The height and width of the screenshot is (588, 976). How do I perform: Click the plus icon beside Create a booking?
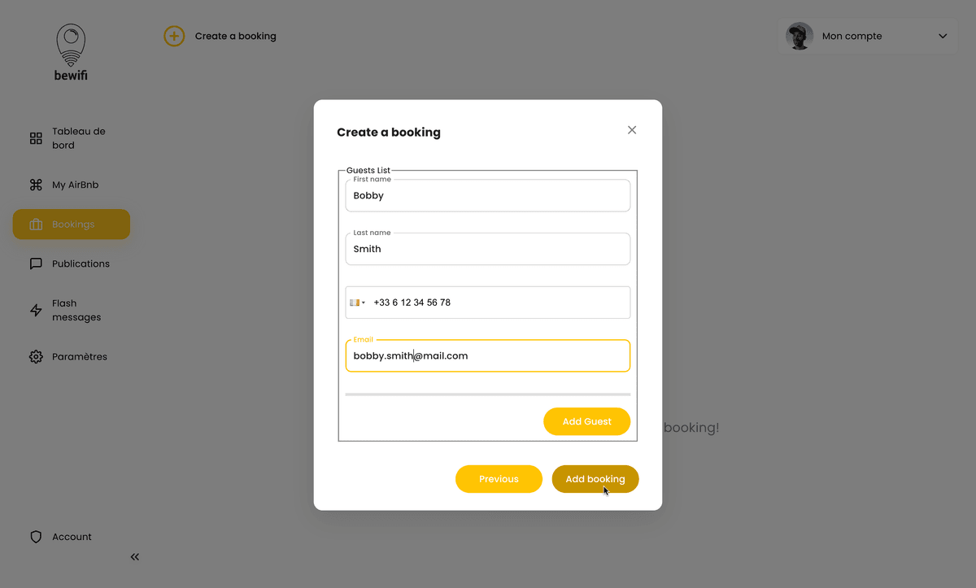point(174,36)
